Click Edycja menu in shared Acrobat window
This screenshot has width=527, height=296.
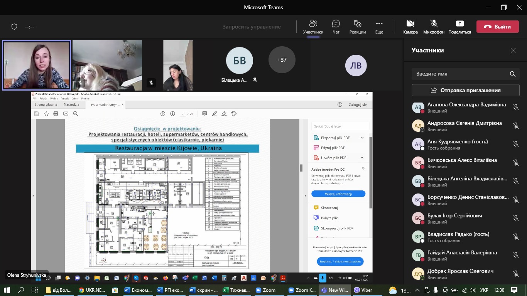(43, 99)
